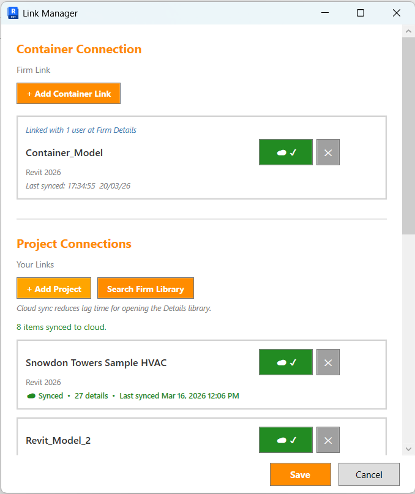The width and height of the screenshot is (415, 494).
Task: Maximize the Link Manager window
Action: (x=361, y=13)
